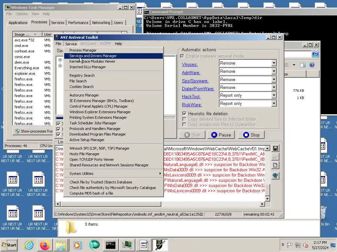Click the Enable malware removal mode checkbox

pos(182,56)
